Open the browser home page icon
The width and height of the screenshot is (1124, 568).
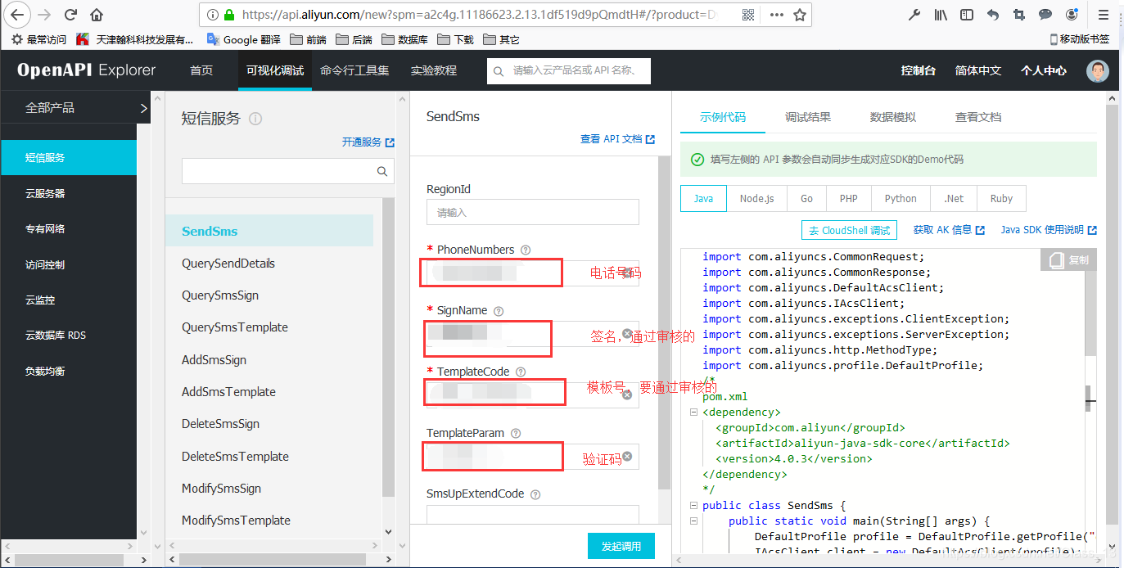pyautogui.click(x=97, y=15)
